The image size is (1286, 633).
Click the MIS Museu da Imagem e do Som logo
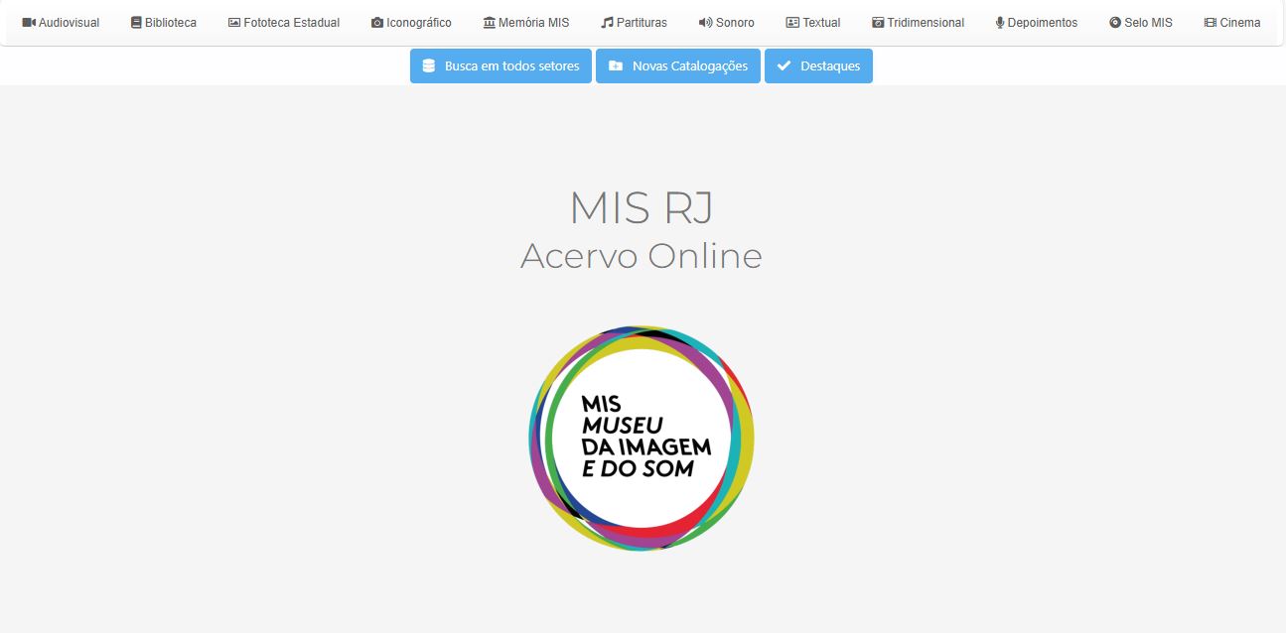(641, 437)
